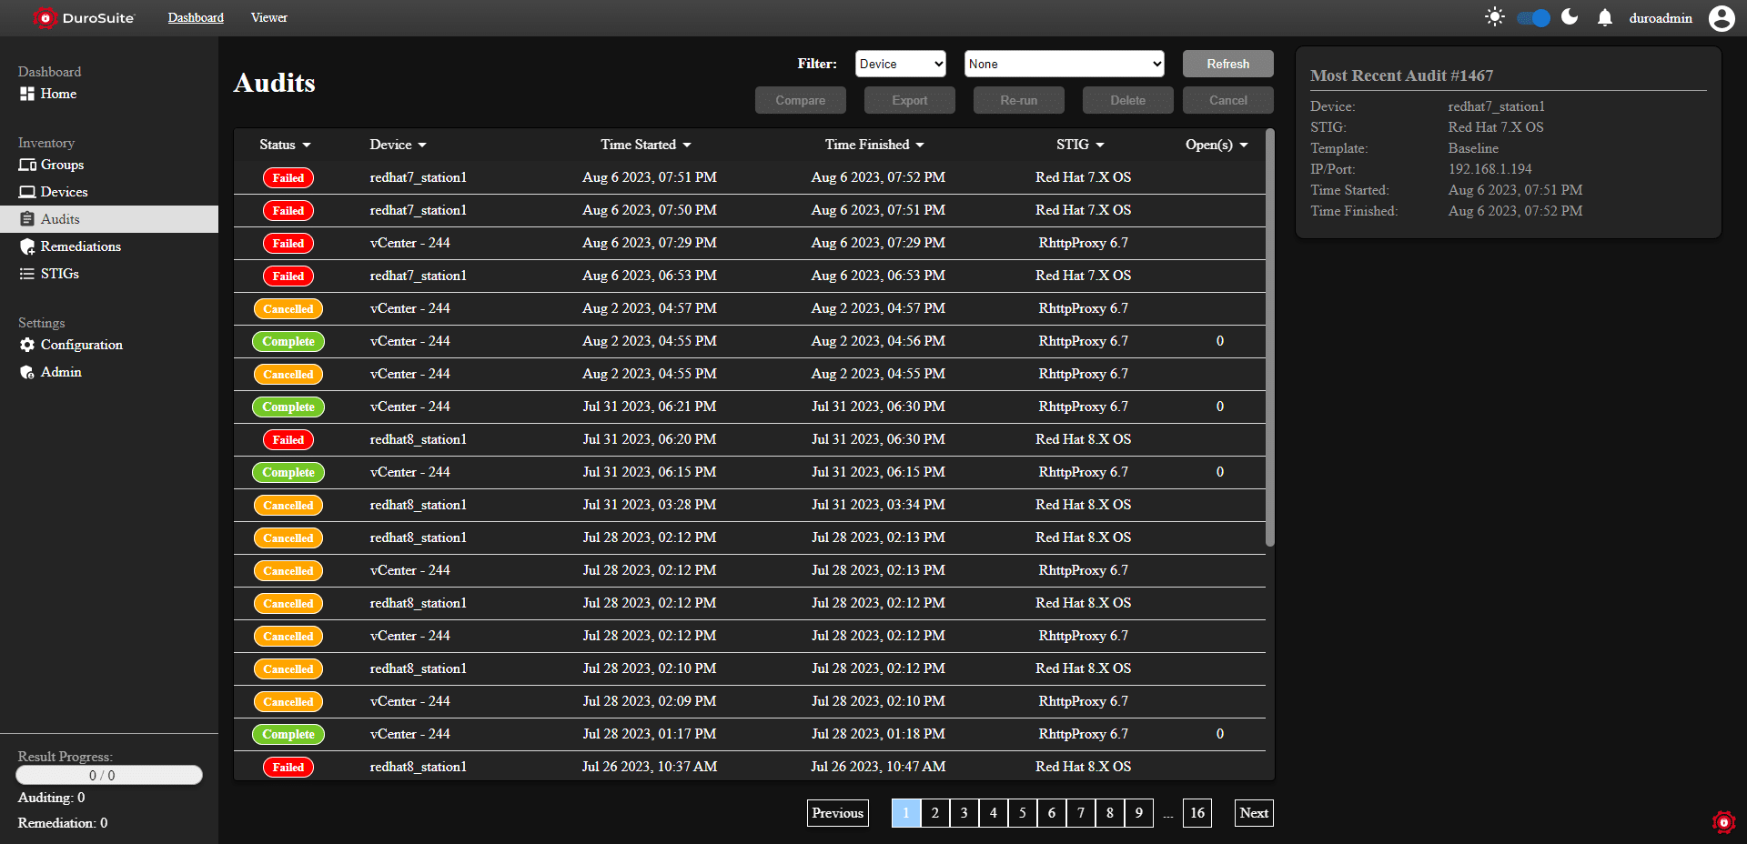Go to page 16 of audits
Image resolution: width=1747 pixels, height=844 pixels.
pyautogui.click(x=1197, y=813)
